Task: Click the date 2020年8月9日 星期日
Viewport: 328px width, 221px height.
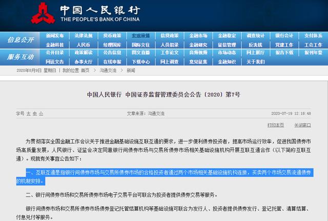Action: (x=36, y=71)
